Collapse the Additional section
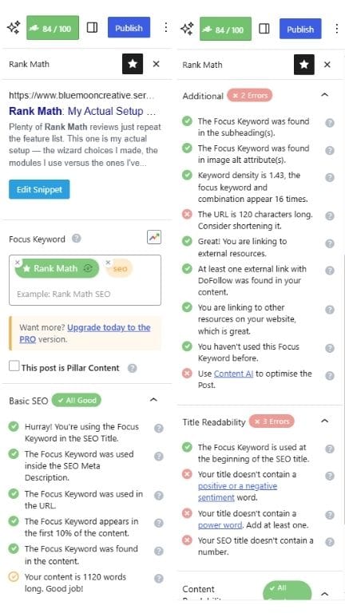 (x=325, y=95)
